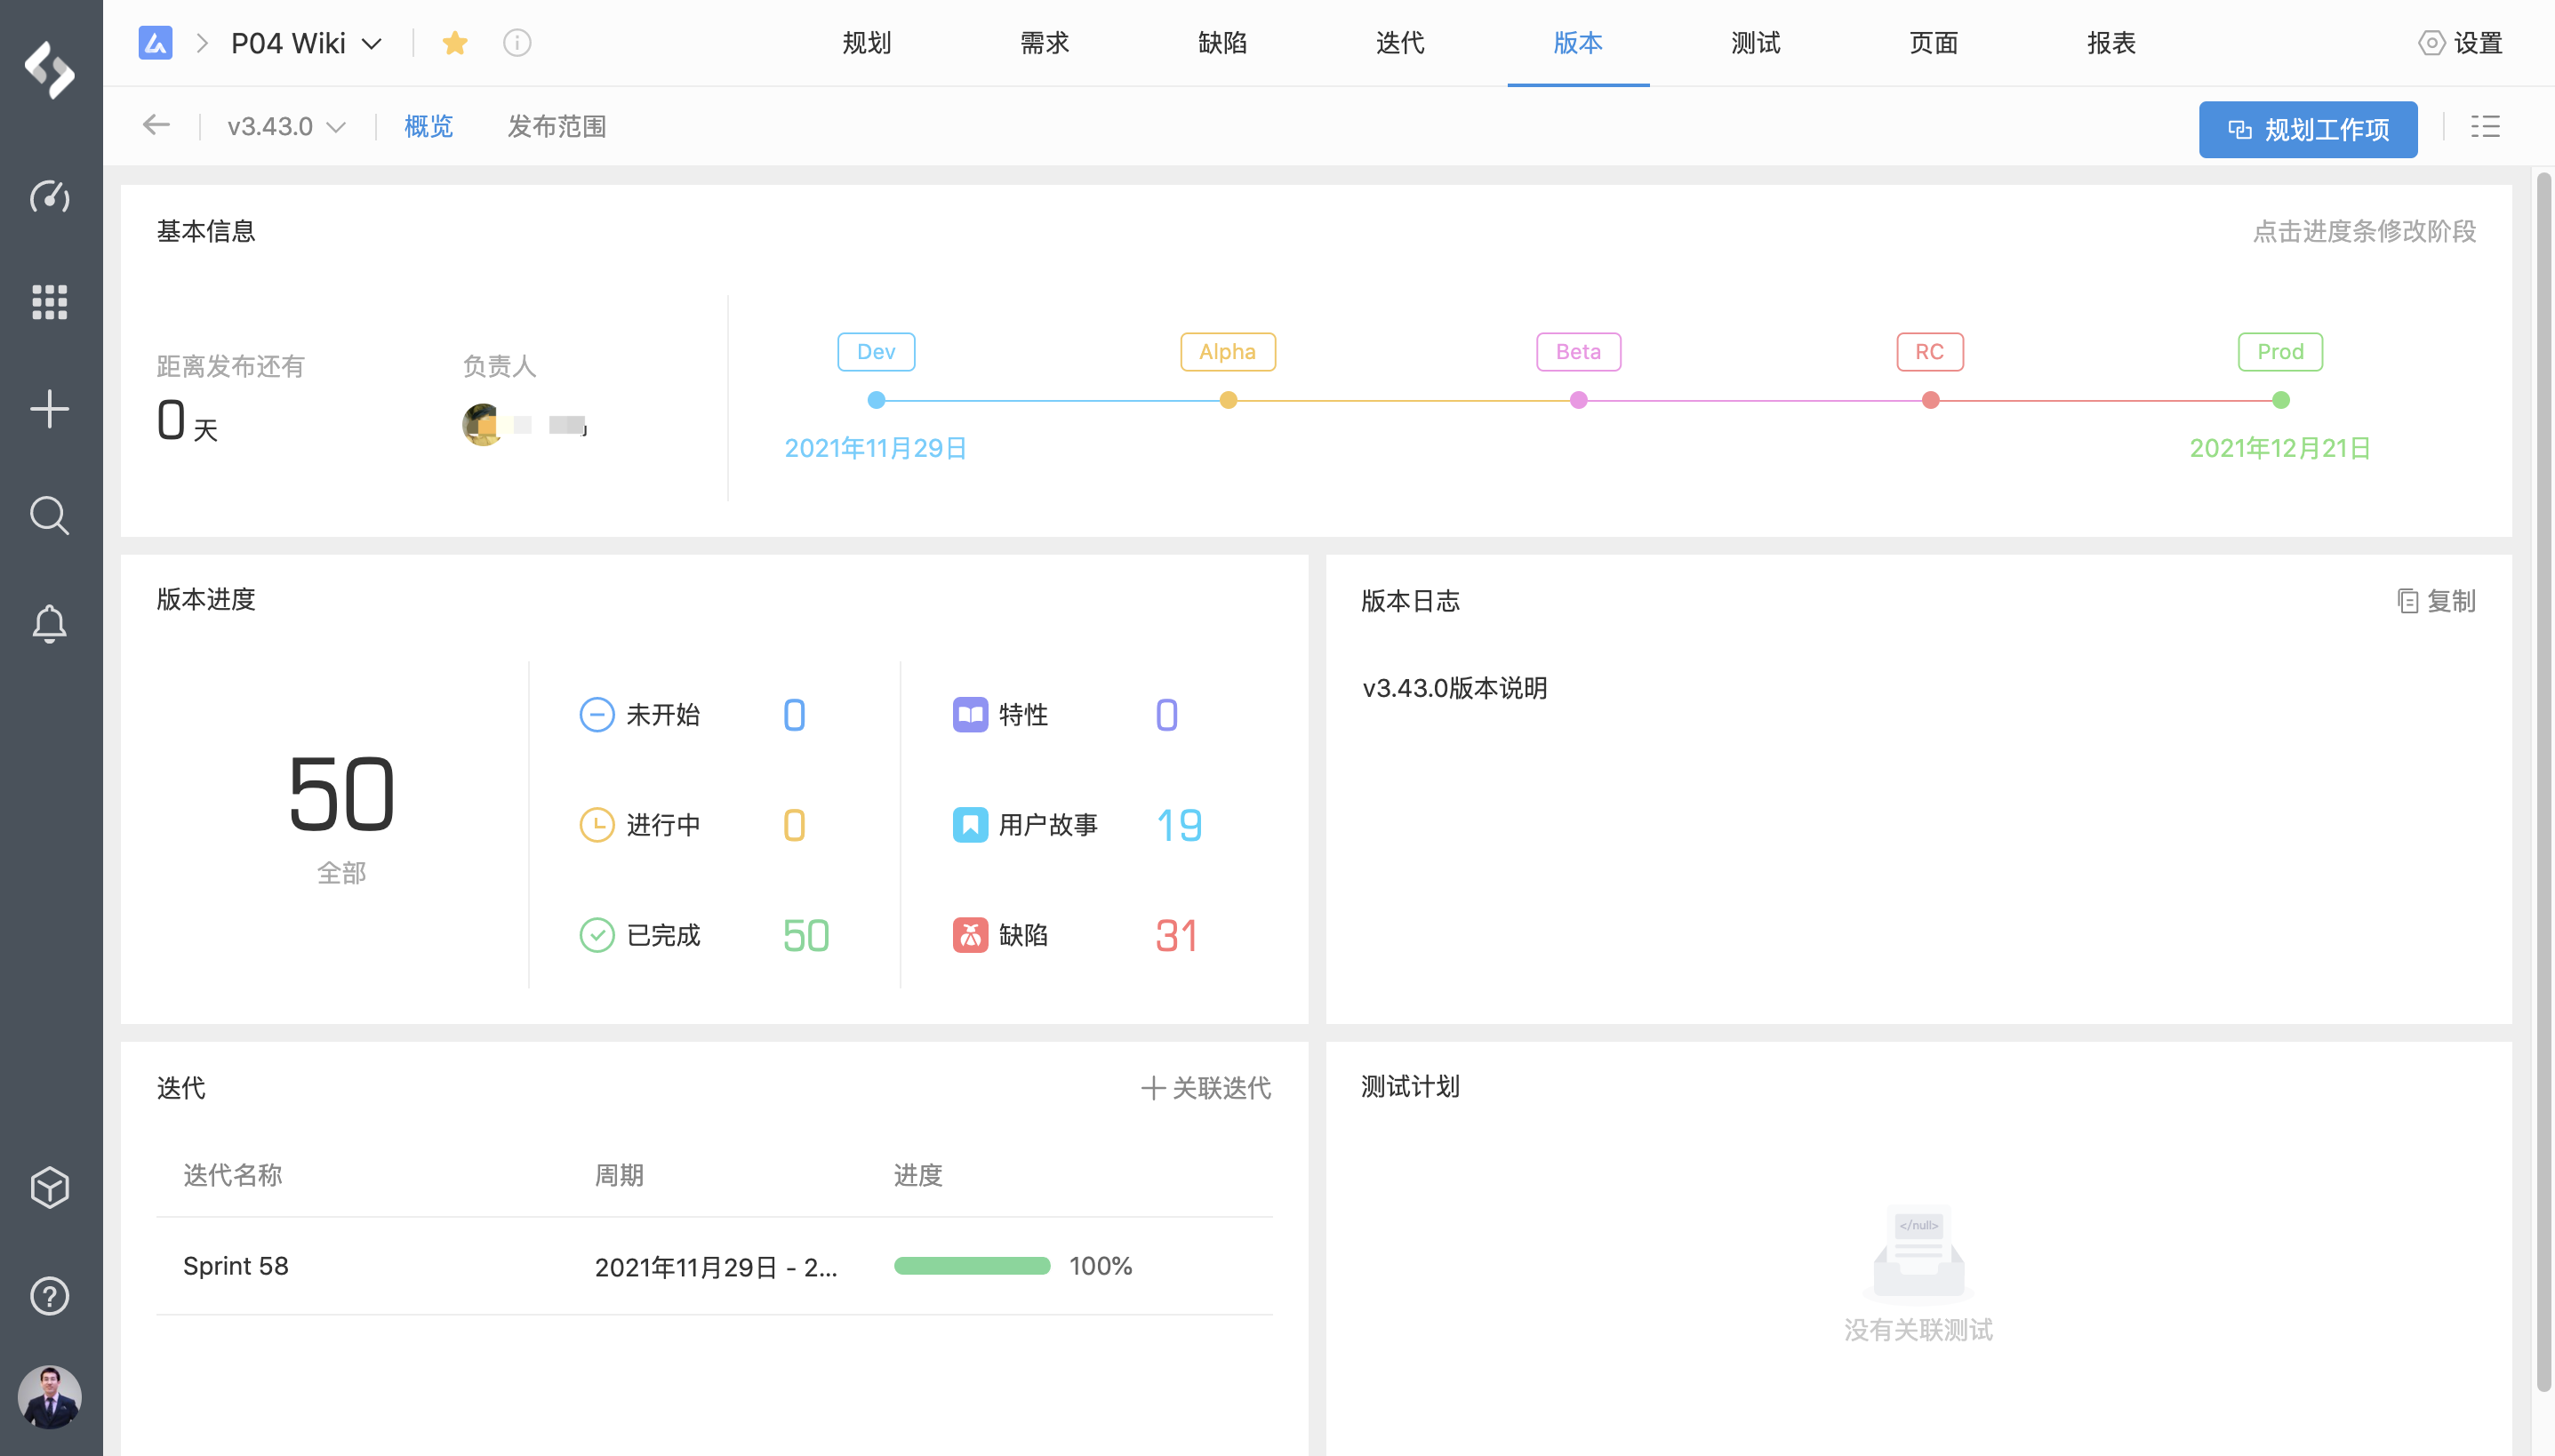Toggle the favorite star for P04 Wiki
Viewport: 2555px width, 1456px height.
[455, 43]
